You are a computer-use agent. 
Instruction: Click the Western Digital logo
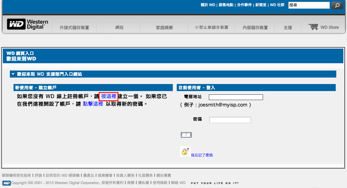[28, 24]
